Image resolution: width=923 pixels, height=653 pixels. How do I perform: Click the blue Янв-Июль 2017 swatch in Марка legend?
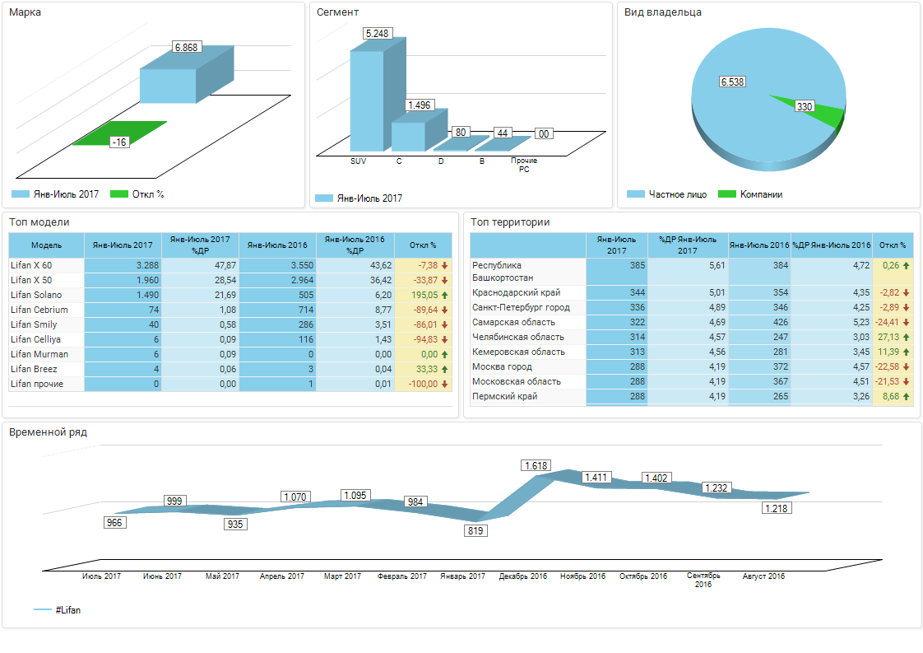tap(21, 194)
